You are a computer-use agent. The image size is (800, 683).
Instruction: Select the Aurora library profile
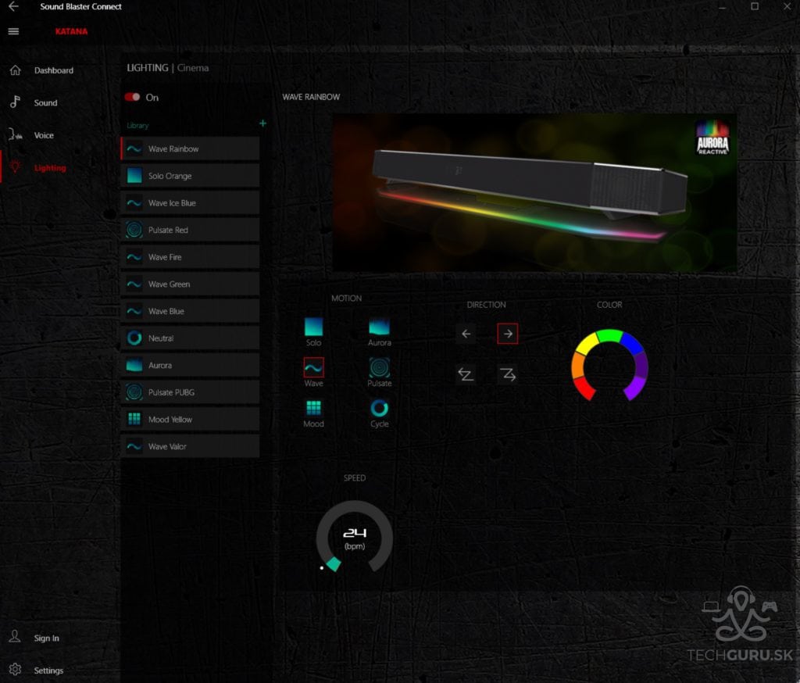click(x=190, y=365)
